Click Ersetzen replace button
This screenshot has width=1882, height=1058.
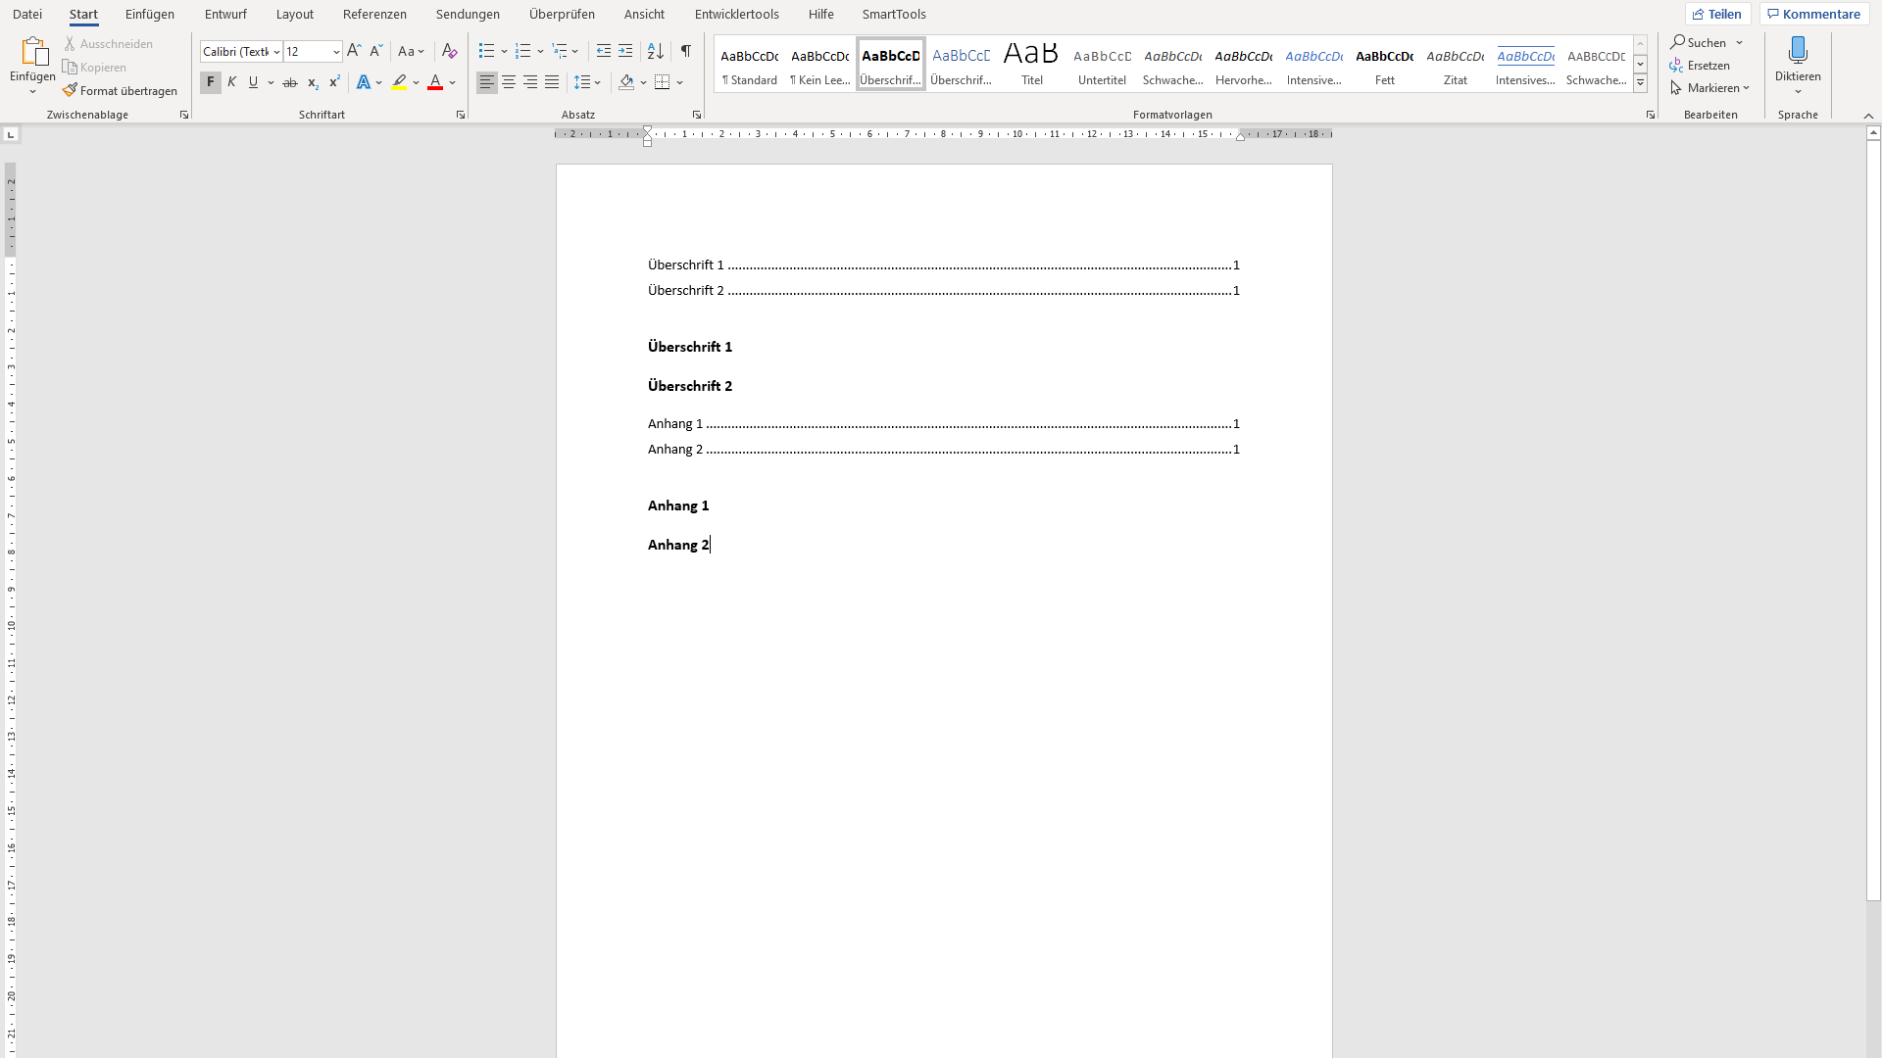[x=1700, y=66]
